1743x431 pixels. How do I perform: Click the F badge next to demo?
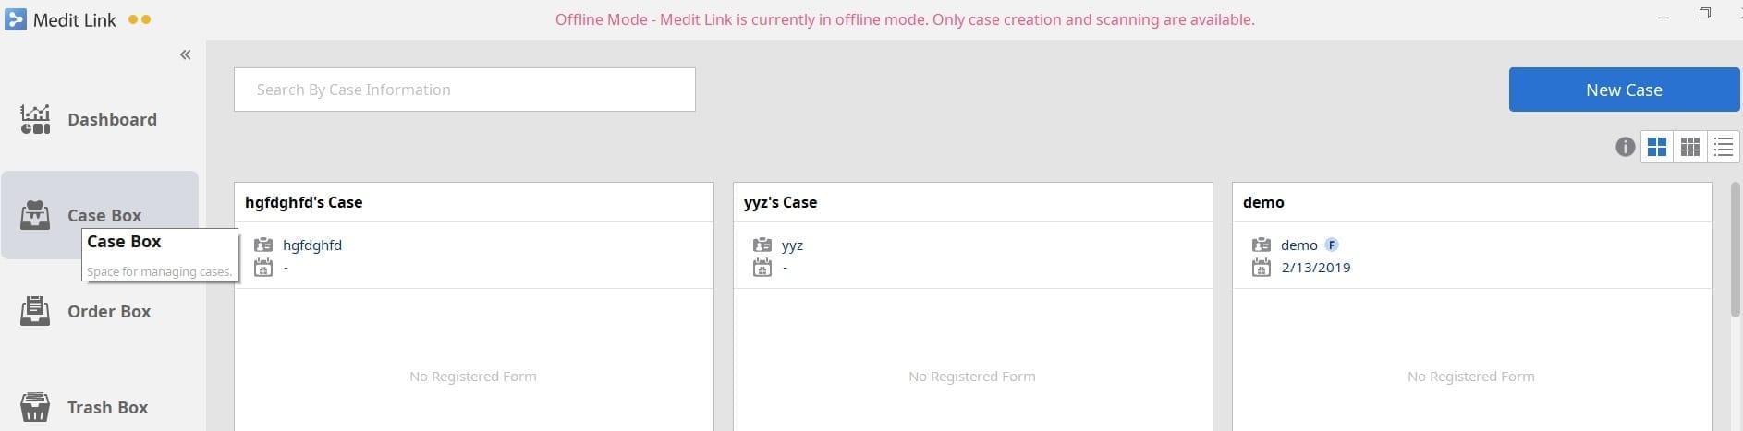[x=1332, y=245]
